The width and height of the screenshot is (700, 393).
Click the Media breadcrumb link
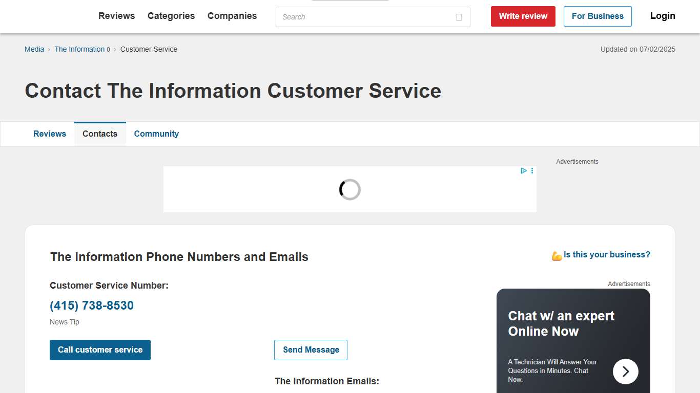[x=34, y=49]
